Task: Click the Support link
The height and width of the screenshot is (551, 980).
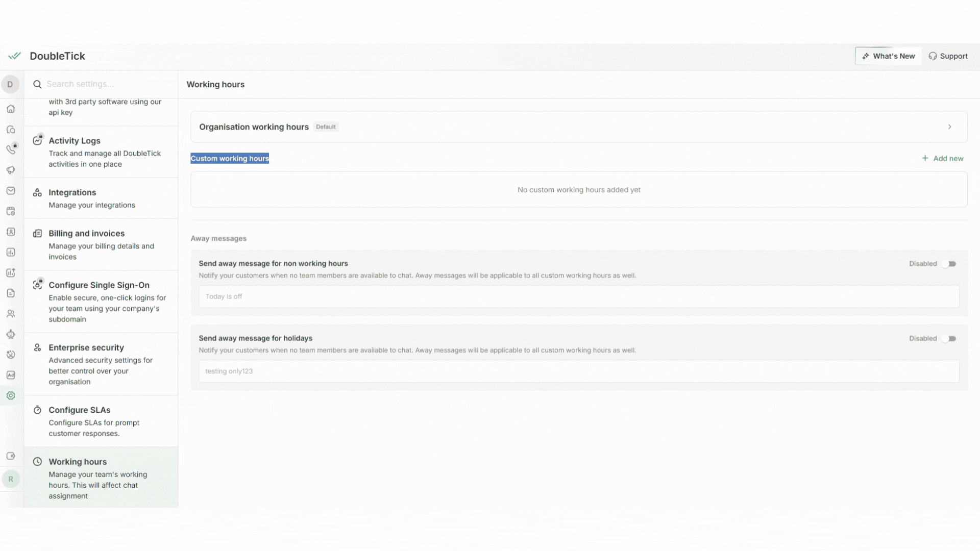Action: 948,56
